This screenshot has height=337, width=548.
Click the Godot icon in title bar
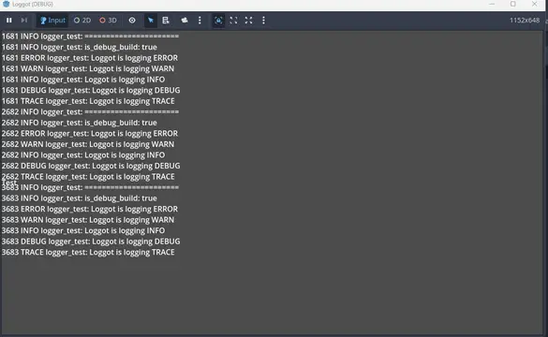[6, 4]
